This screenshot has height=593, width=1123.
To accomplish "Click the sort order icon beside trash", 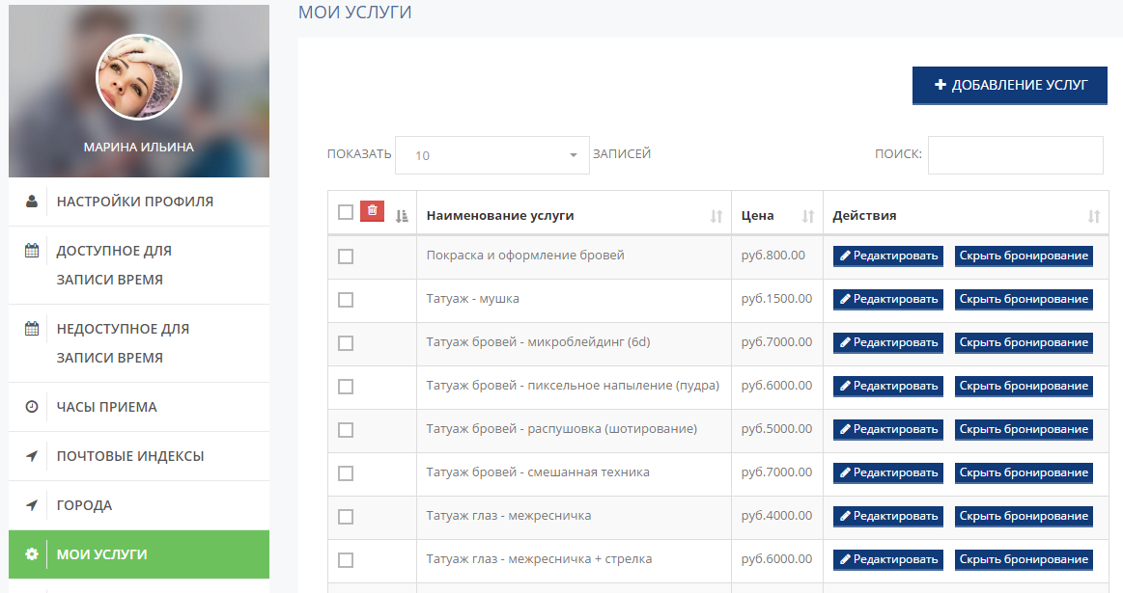I will pyautogui.click(x=402, y=215).
